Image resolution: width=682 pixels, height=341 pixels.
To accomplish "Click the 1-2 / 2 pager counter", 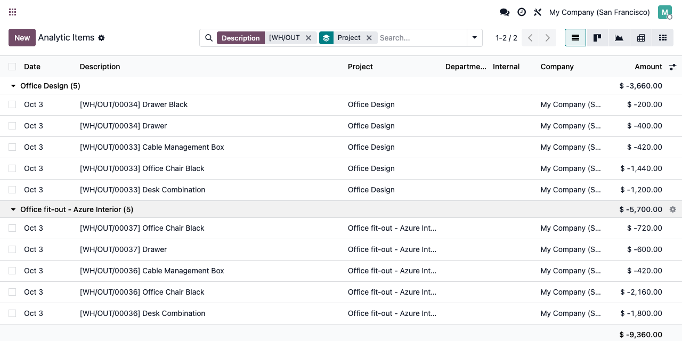I will click(506, 38).
